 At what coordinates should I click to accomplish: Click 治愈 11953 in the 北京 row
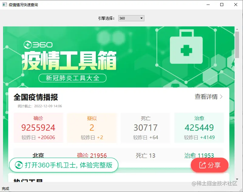point(199,155)
